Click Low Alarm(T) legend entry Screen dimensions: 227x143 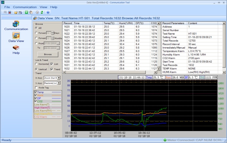48,104
